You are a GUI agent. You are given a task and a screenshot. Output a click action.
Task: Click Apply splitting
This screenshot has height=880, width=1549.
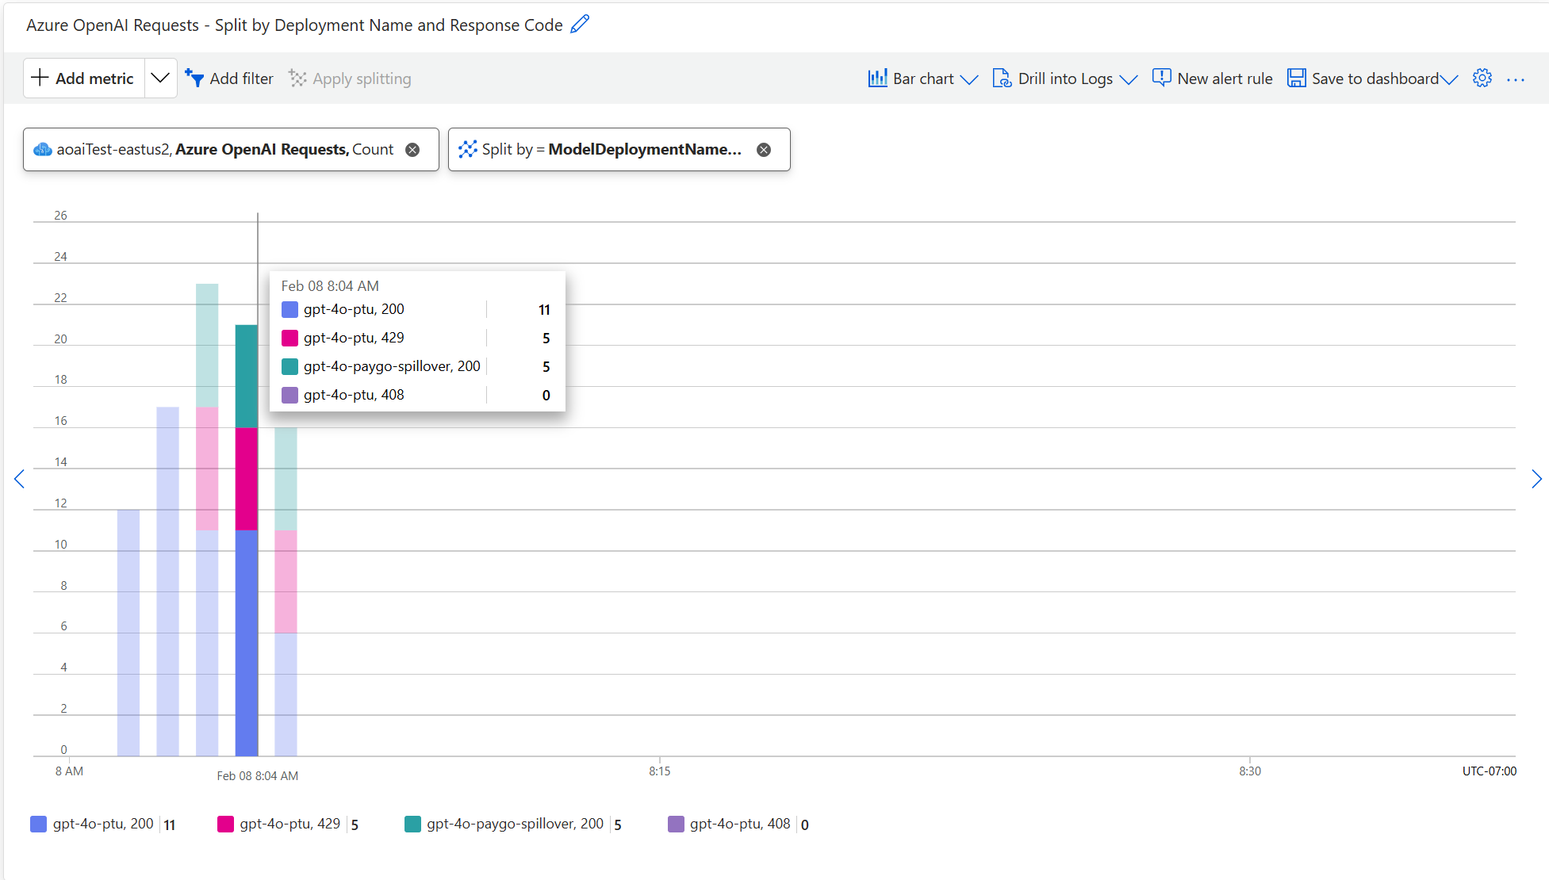click(x=350, y=78)
